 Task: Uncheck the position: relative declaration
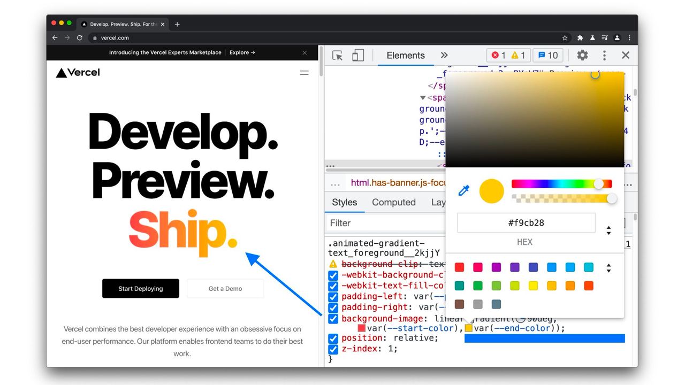(x=333, y=338)
